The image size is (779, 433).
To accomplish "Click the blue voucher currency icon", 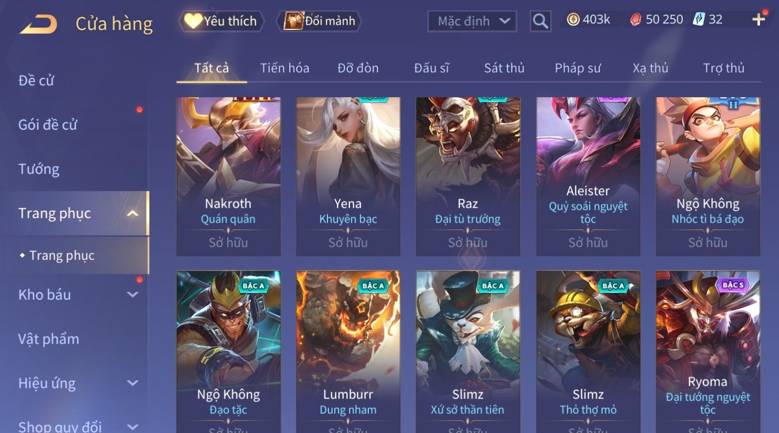I will 699,20.
